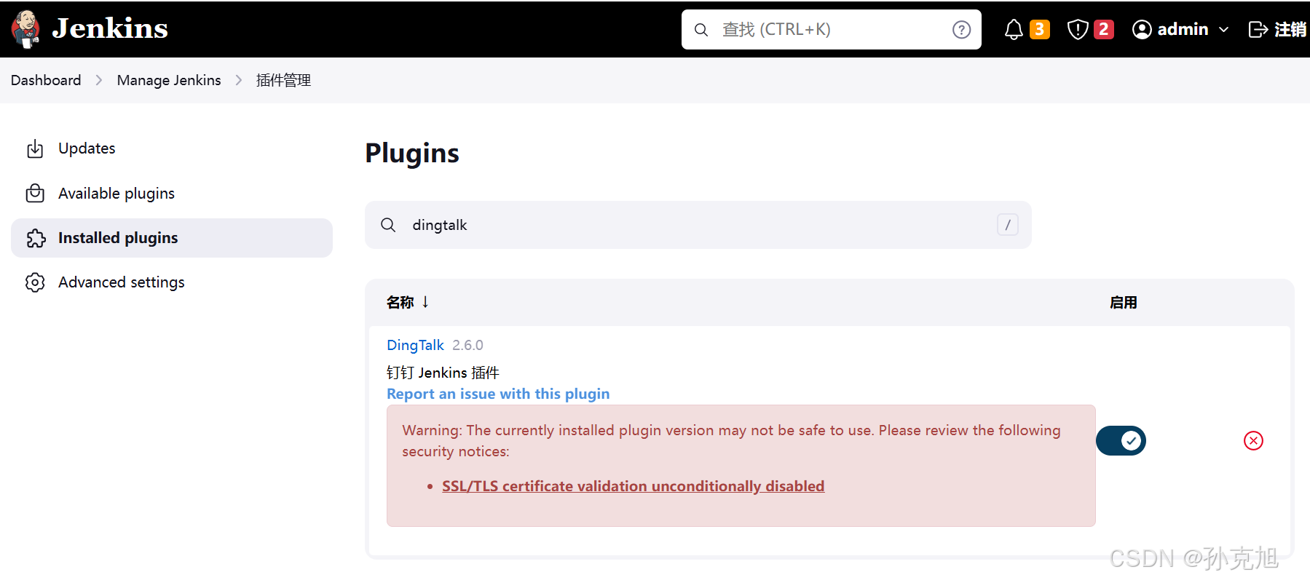This screenshot has height=580, width=1310.
Task: Click the 启用 column header
Action: (x=1123, y=303)
